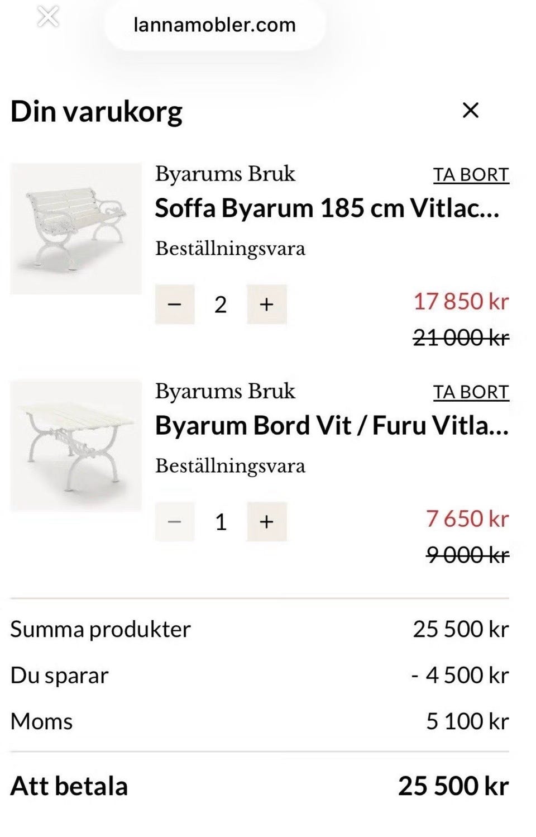The height and width of the screenshot is (837, 536).
Task: Close the Din varukorg cart panel
Action: coord(471,111)
